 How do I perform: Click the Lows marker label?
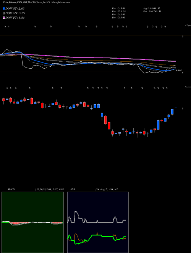click(x=188, y=87)
